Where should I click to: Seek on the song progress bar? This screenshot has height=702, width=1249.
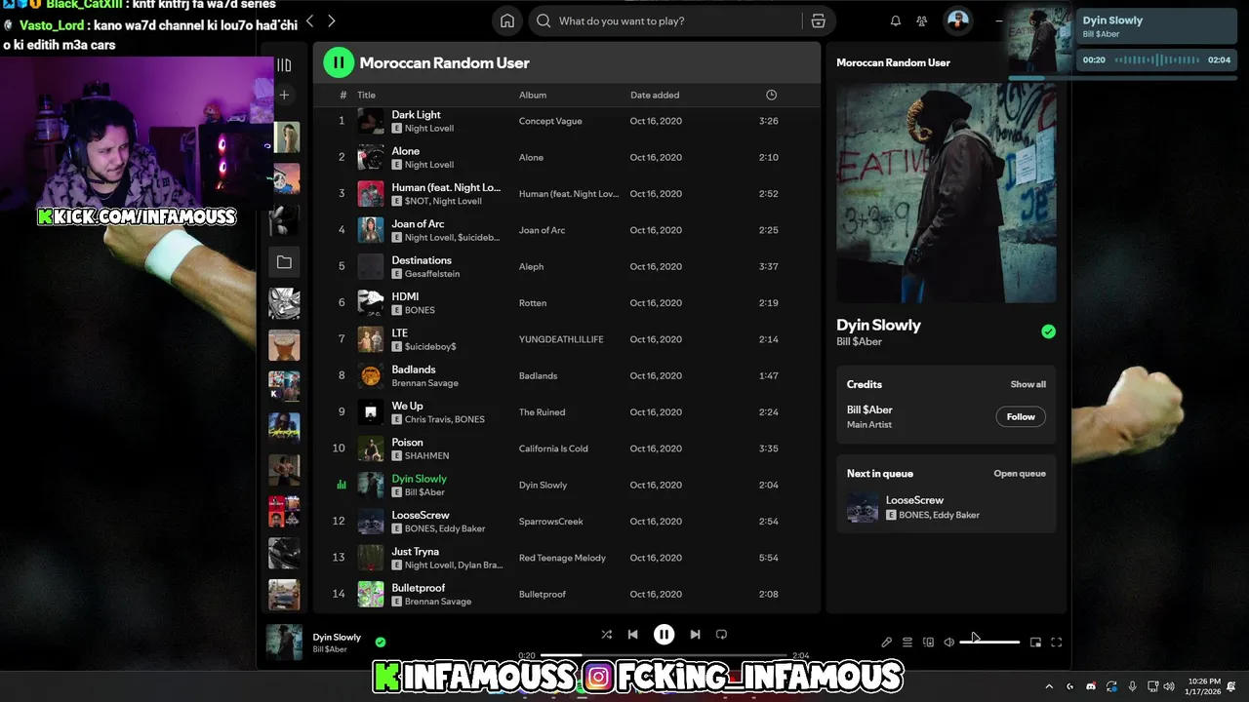click(664, 655)
